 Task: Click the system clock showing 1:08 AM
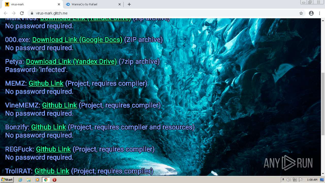(x=312, y=180)
